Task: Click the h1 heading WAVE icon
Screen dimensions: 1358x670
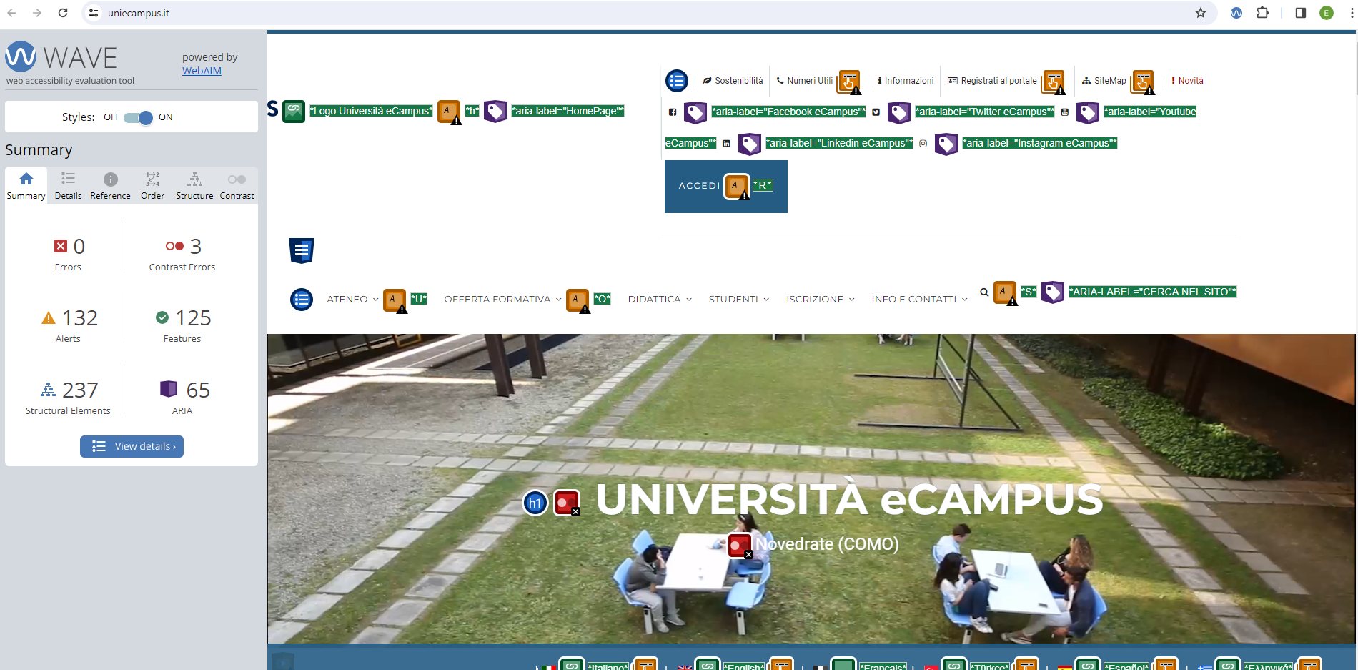Action: click(535, 503)
